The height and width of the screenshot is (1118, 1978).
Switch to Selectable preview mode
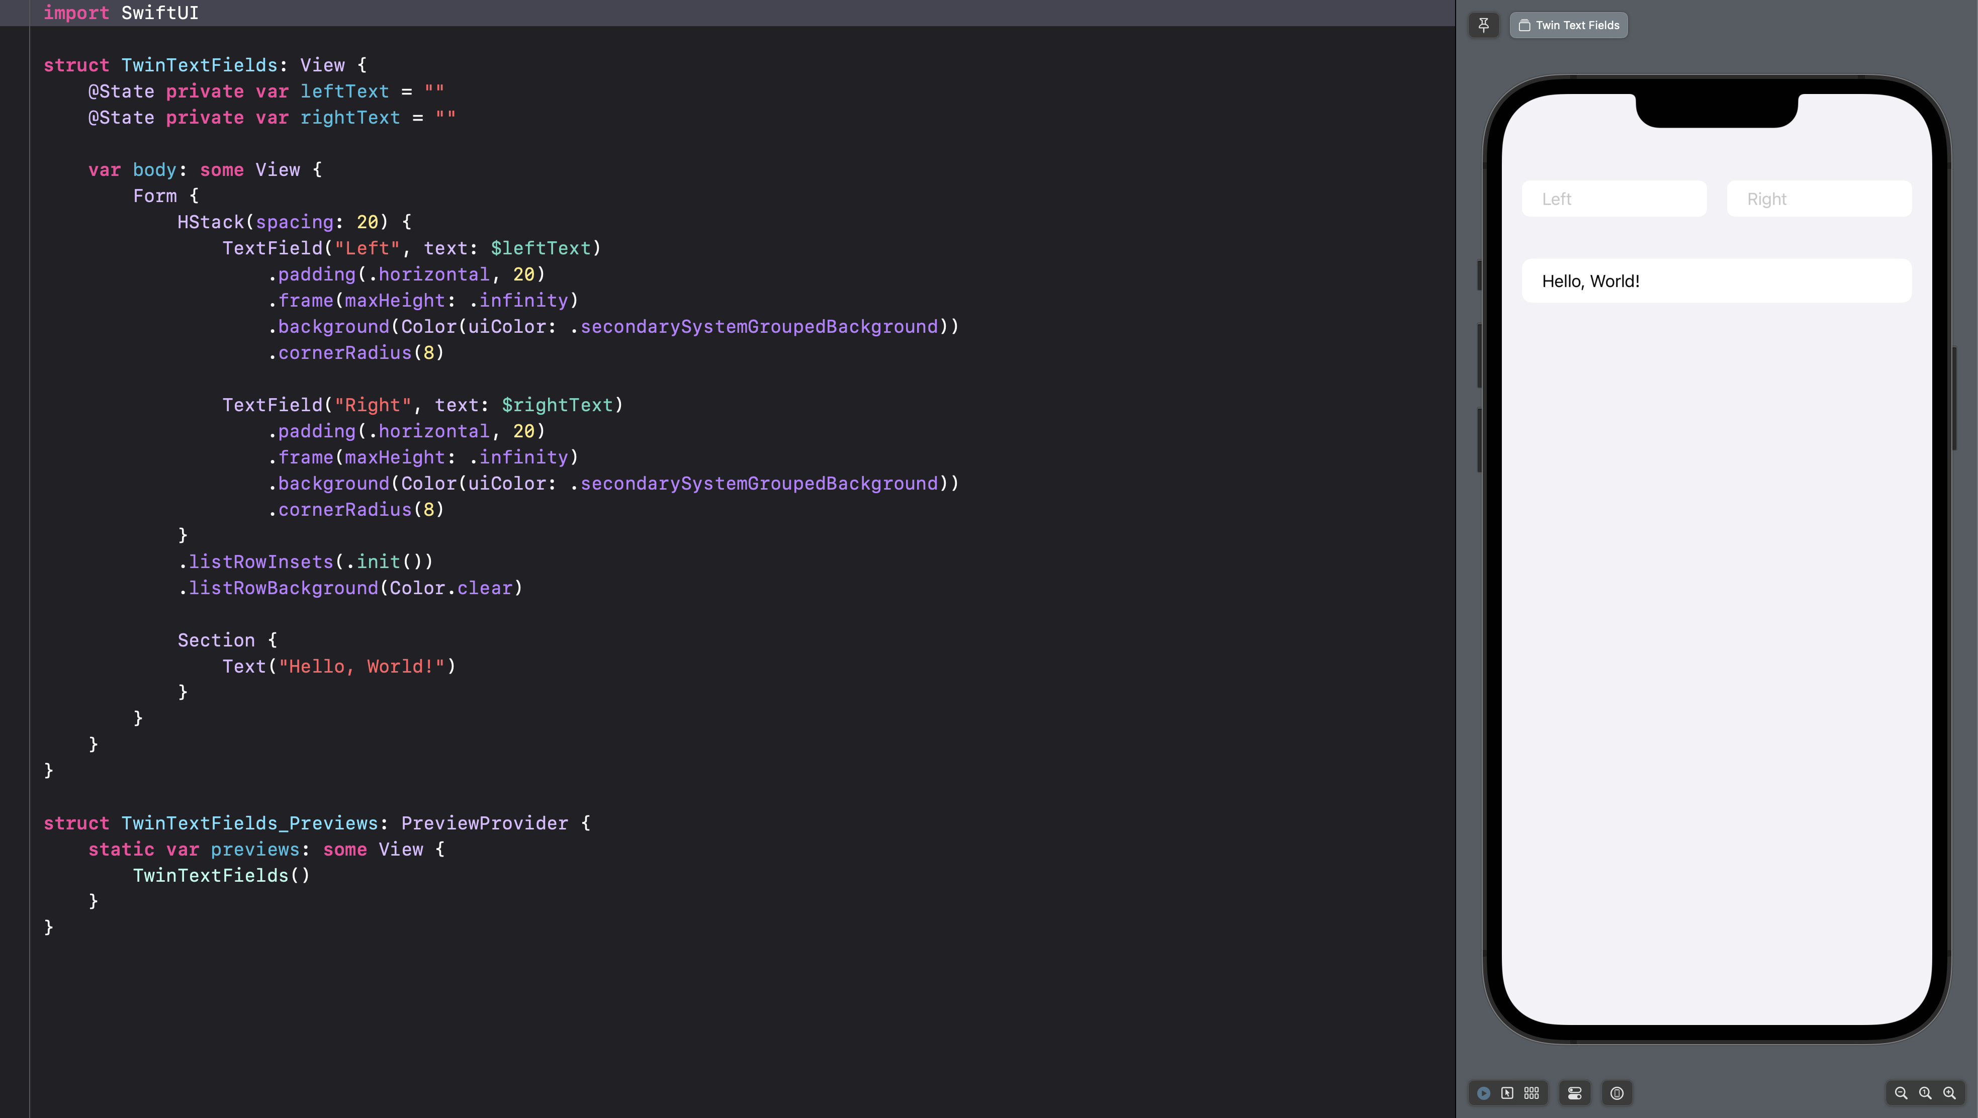[1507, 1093]
